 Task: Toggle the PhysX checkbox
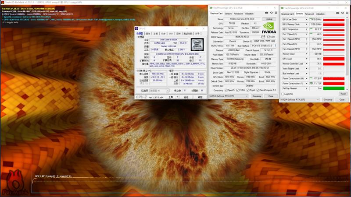click(x=248, y=90)
